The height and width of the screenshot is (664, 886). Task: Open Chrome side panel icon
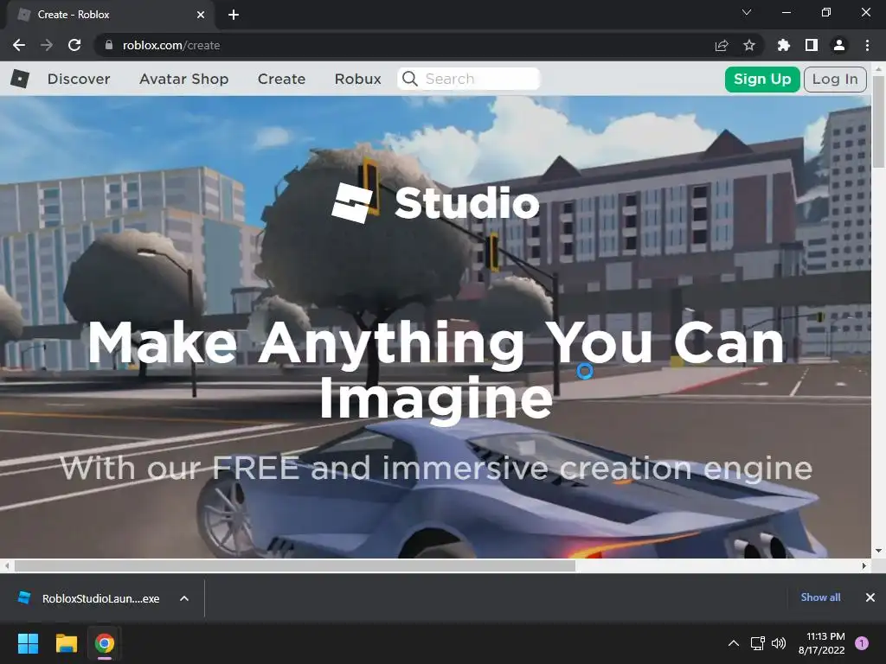(812, 45)
